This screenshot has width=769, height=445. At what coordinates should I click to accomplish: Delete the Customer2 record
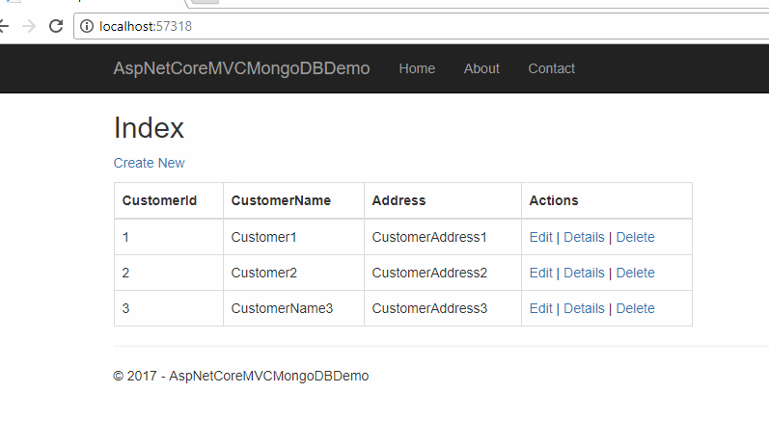(635, 273)
